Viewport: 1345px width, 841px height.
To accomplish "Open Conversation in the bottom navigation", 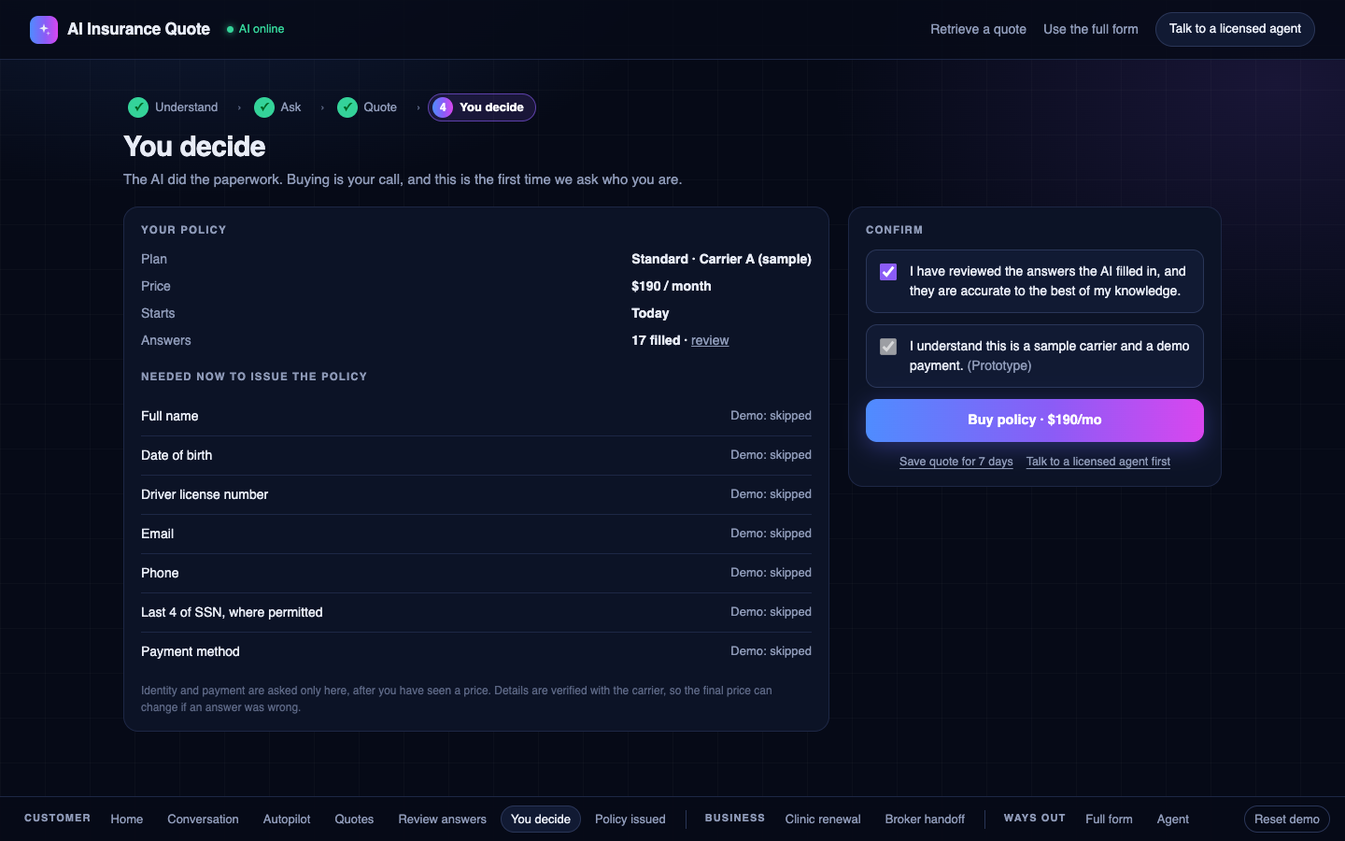I will pyautogui.click(x=203, y=819).
